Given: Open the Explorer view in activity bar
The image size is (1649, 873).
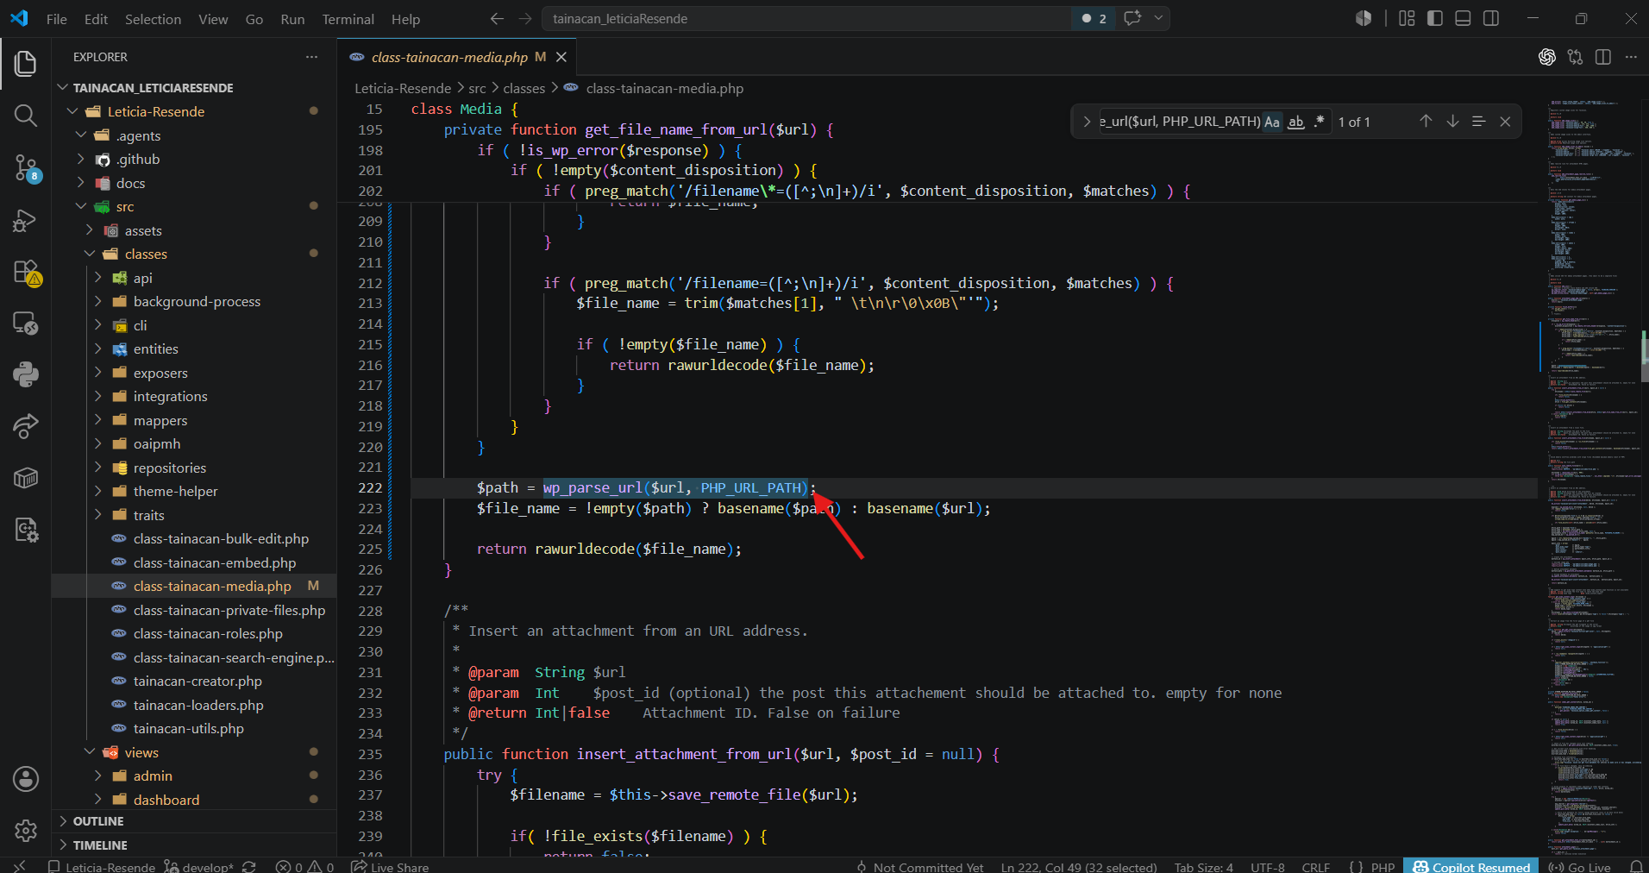Looking at the screenshot, I should click(26, 63).
